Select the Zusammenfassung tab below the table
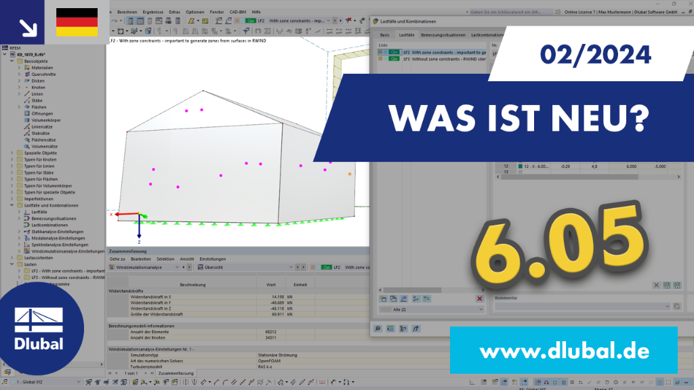 pos(176,373)
